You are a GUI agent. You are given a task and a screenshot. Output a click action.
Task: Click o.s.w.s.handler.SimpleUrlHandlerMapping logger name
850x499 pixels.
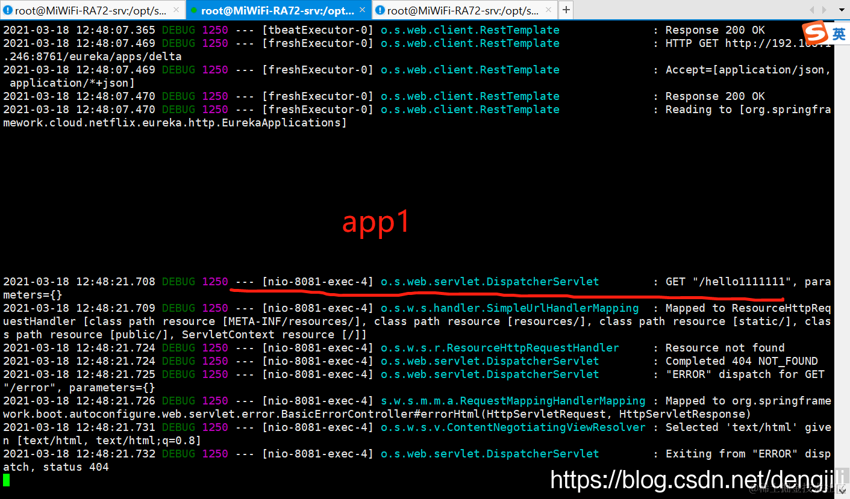click(x=510, y=308)
